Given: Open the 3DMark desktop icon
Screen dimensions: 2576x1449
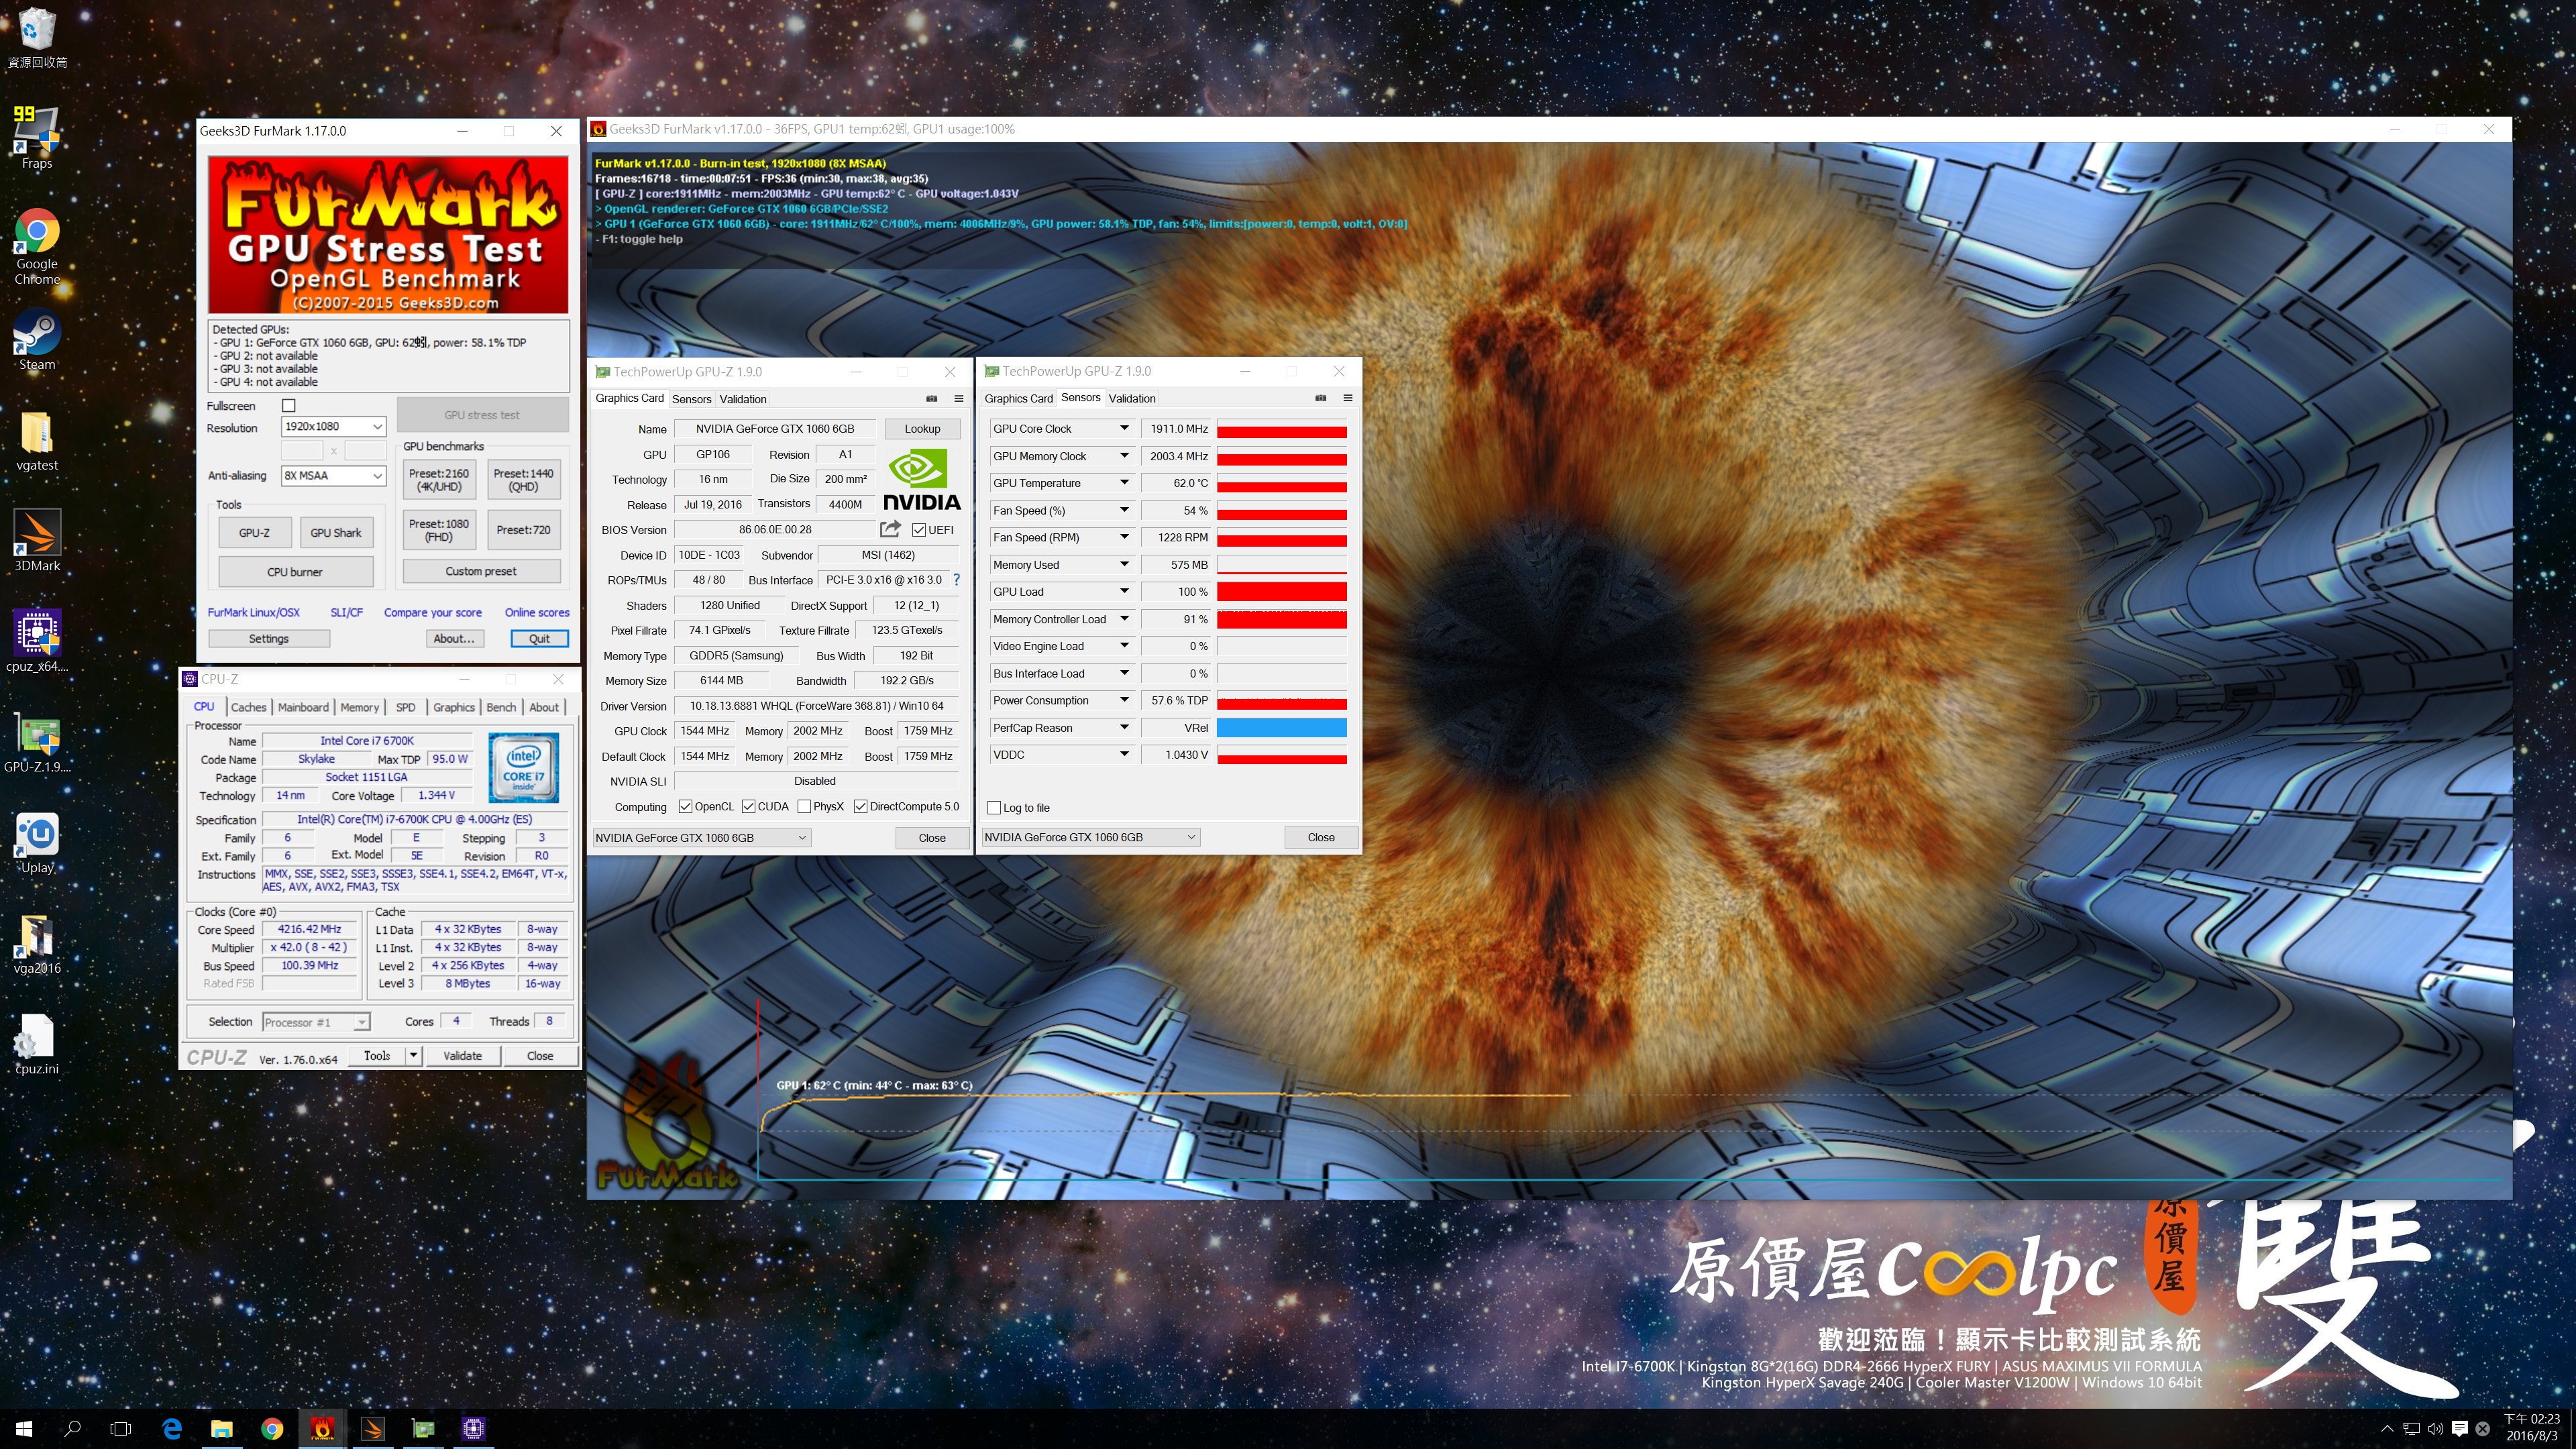Looking at the screenshot, I should 37,541.
